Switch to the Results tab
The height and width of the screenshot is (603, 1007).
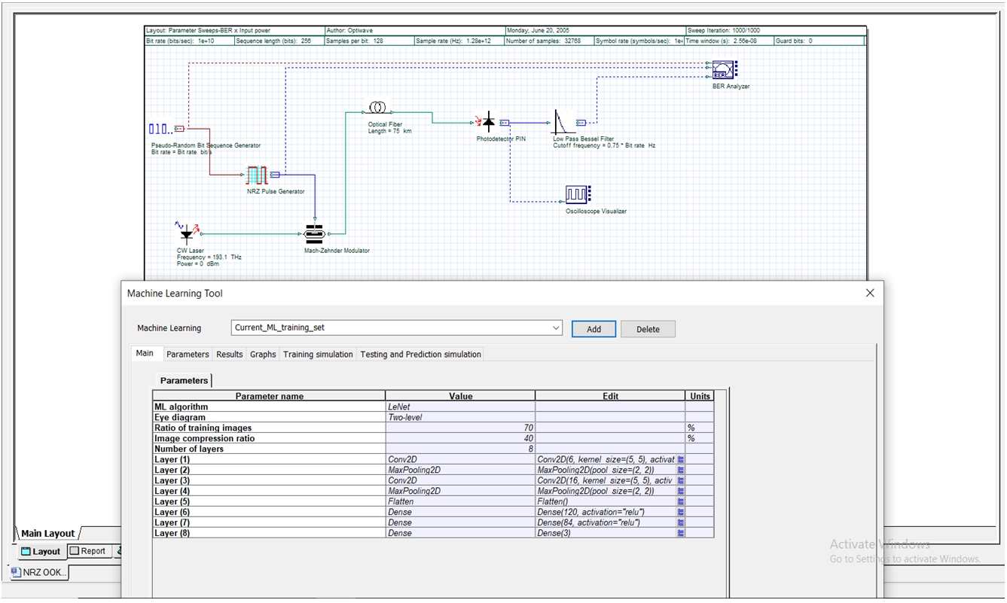pos(229,355)
